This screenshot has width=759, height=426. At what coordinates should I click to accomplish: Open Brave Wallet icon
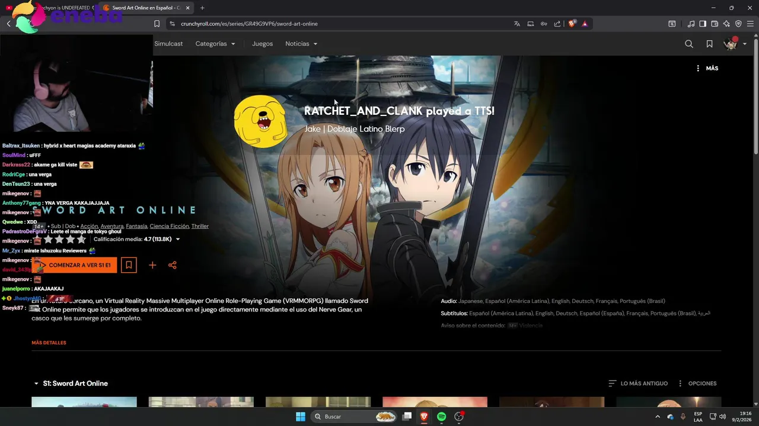[715, 24]
